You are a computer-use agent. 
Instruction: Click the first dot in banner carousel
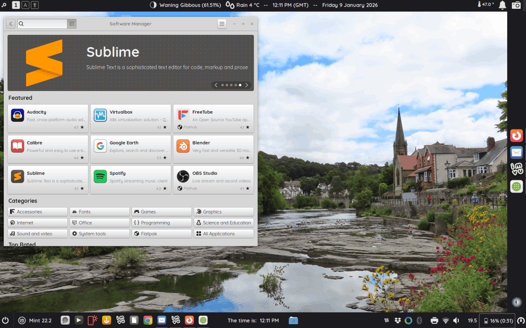click(222, 85)
